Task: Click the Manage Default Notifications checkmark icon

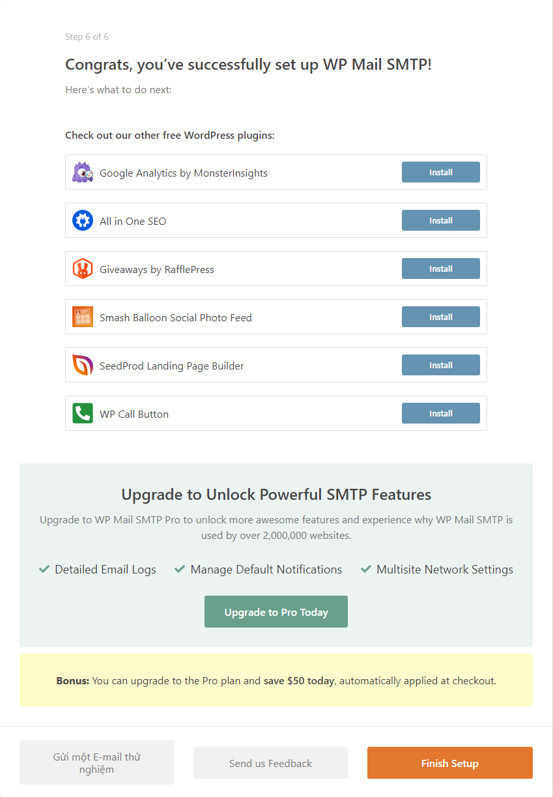Action: point(180,569)
